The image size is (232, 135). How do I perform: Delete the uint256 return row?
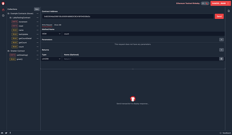point(221,59)
